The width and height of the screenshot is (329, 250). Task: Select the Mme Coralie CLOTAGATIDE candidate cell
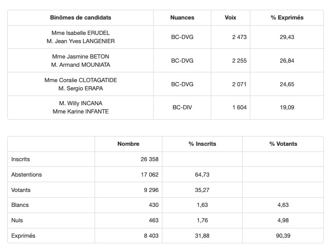click(x=81, y=84)
